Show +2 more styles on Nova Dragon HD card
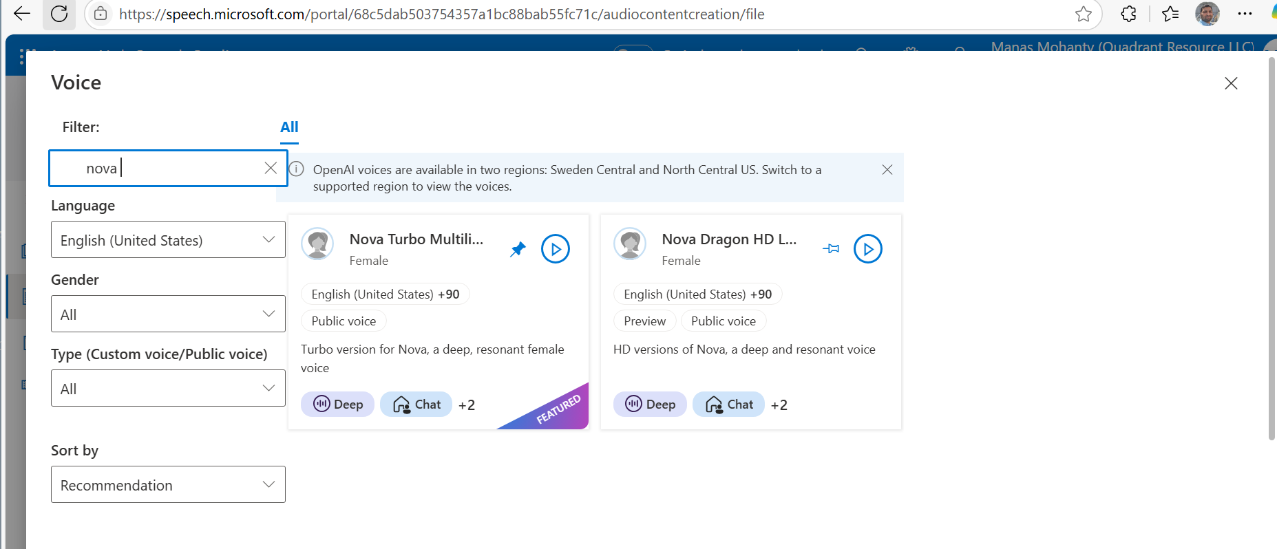1277x549 pixels. (779, 405)
